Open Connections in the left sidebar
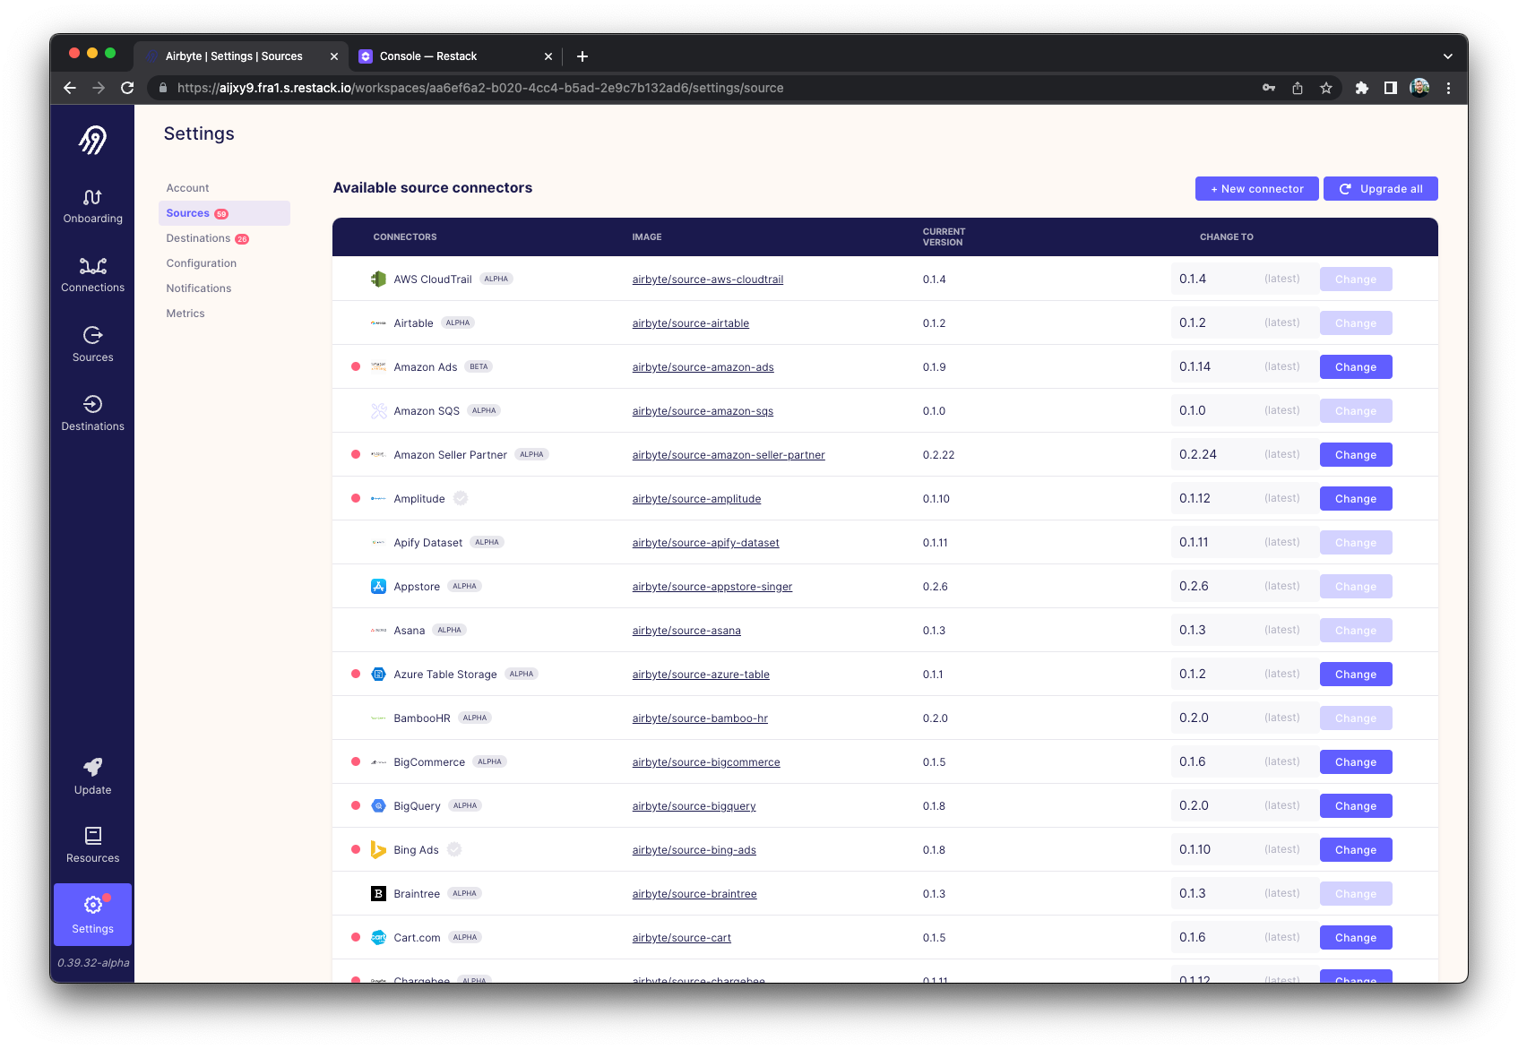This screenshot has height=1049, width=1518. coord(92,276)
